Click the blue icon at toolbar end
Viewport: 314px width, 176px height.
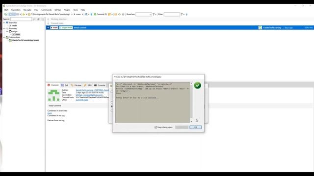pyautogui.click(x=186, y=14)
